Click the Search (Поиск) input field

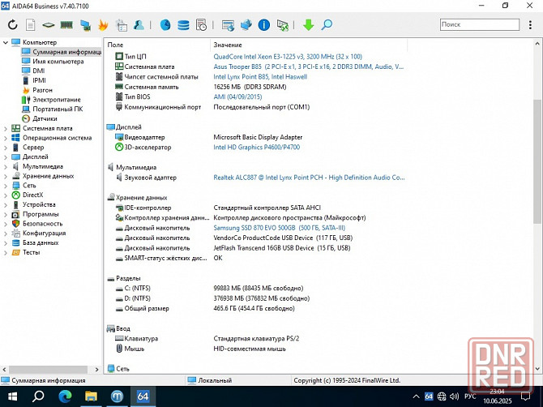coord(480,24)
